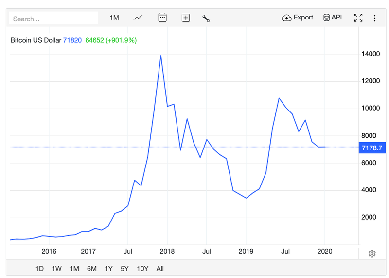Click the 7178.7 current price label
Image resolution: width=389 pixels, height=278 pixels.
pos(372,148)
